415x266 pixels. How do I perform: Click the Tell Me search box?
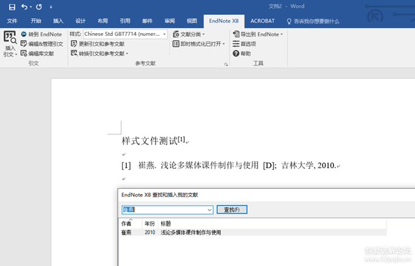[324, 21]
